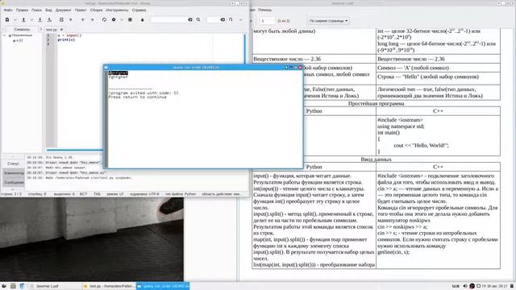Create a new file in Geany toolbar
This screenshot has width=516, height=290.
click(x=7, y=19)
